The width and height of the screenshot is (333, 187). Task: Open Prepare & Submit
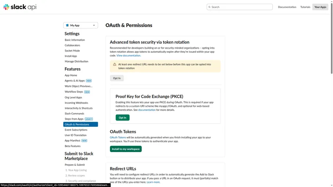(x=75, y=165)
